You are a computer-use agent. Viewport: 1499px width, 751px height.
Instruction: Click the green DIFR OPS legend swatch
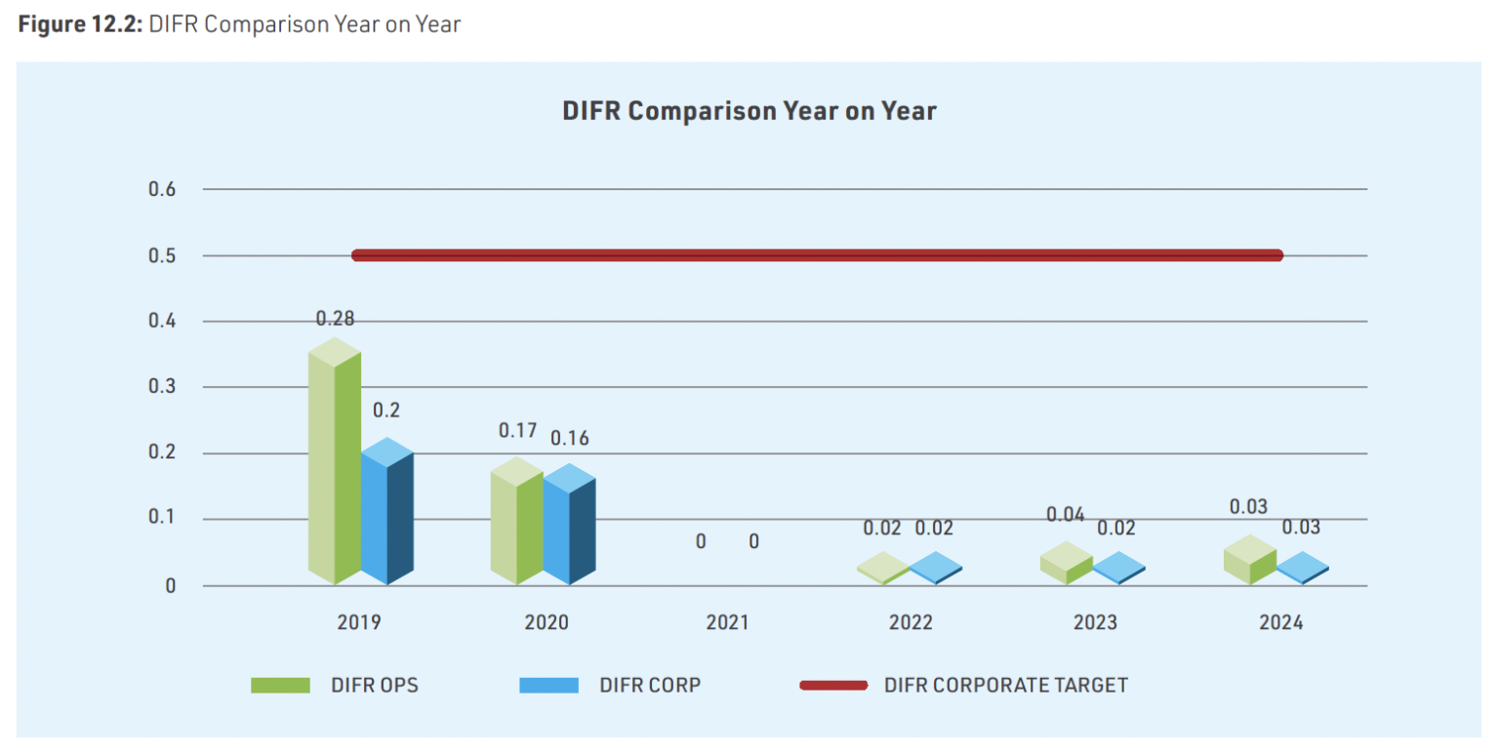[x=280, y=685]
